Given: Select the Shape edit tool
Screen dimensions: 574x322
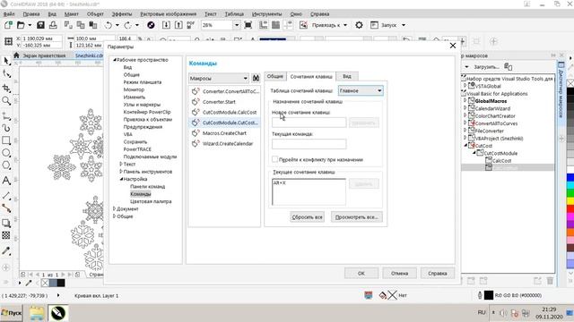Looking at the screenshot, I should click(6, 73).
